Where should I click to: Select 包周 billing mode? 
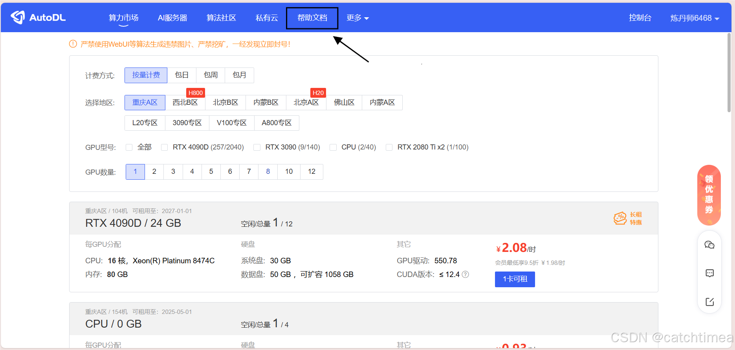pos(211,75)
